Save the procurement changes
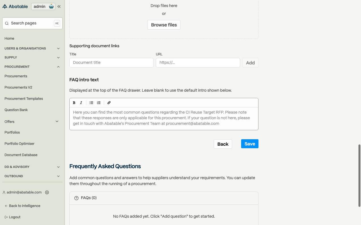Image resolution: width=361 pixels, height=225 pixels. point(250,144)
